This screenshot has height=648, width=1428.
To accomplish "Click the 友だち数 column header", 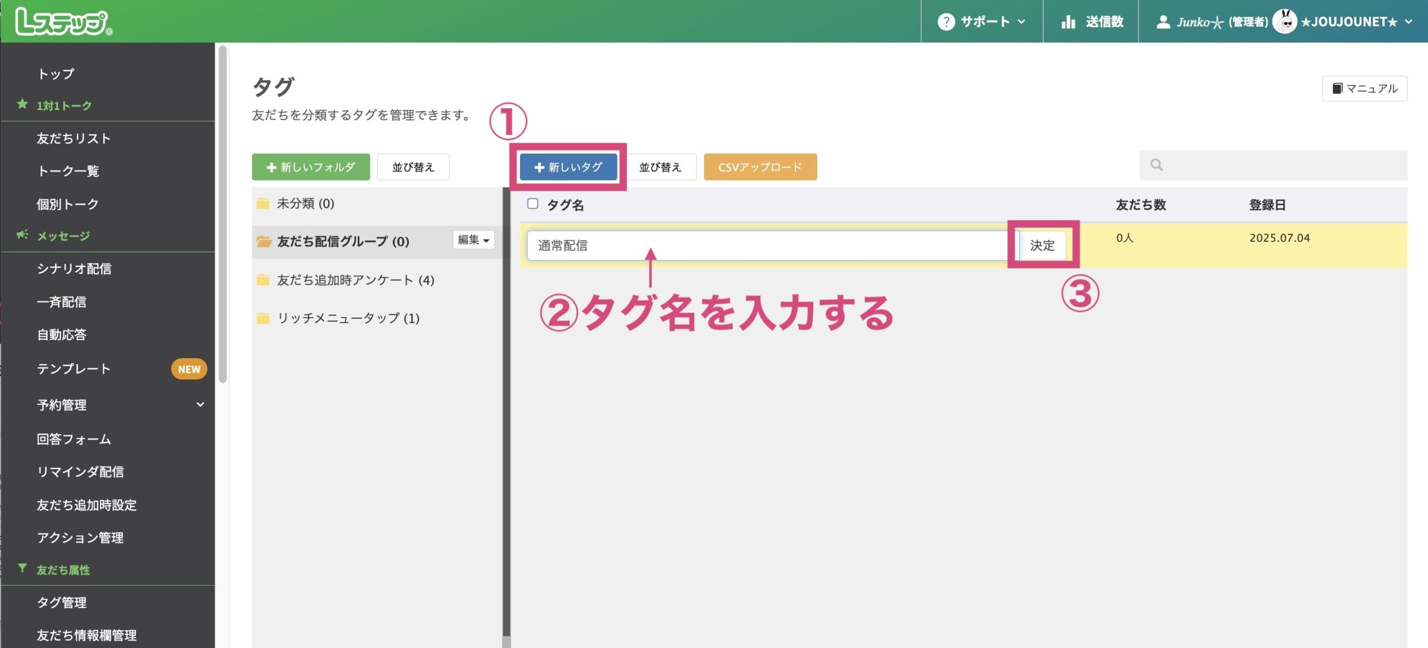I will (1141, 204).
